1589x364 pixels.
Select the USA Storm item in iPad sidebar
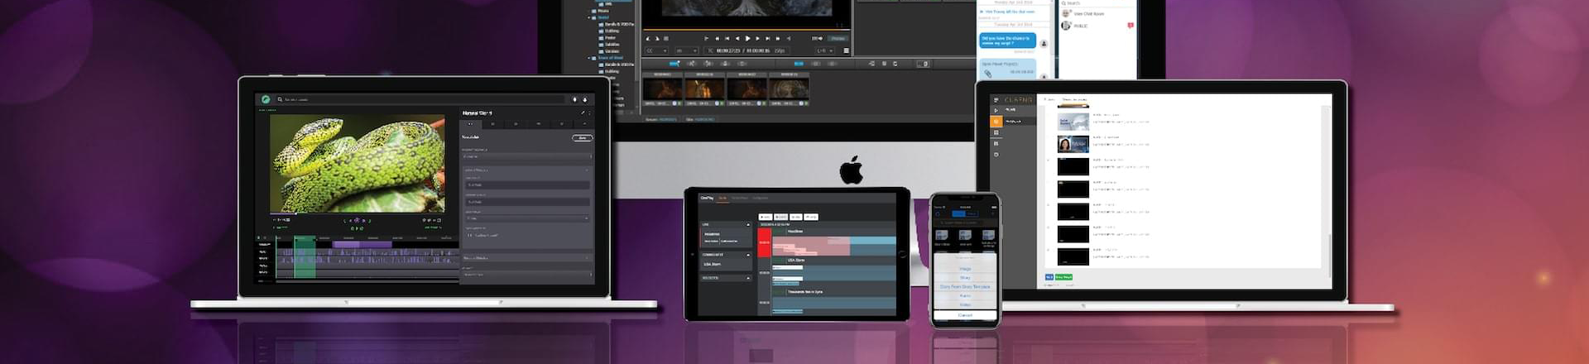(x=712, y=264)
